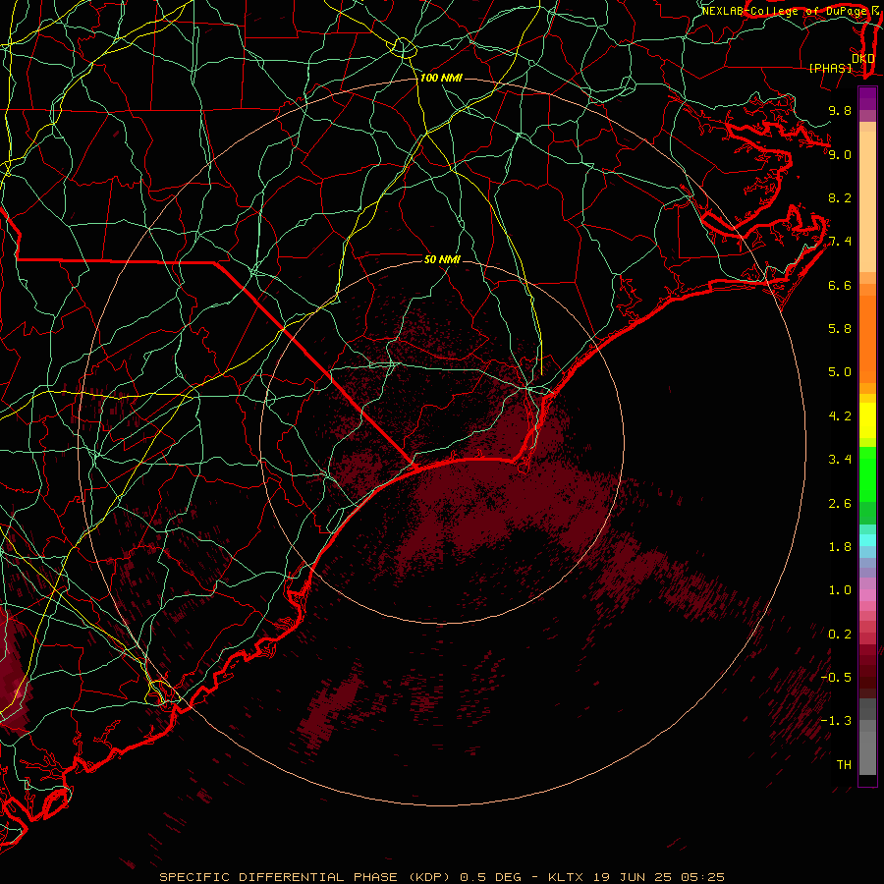
Task: Pick the pale peach color bar segment
Action: [867, 202]
